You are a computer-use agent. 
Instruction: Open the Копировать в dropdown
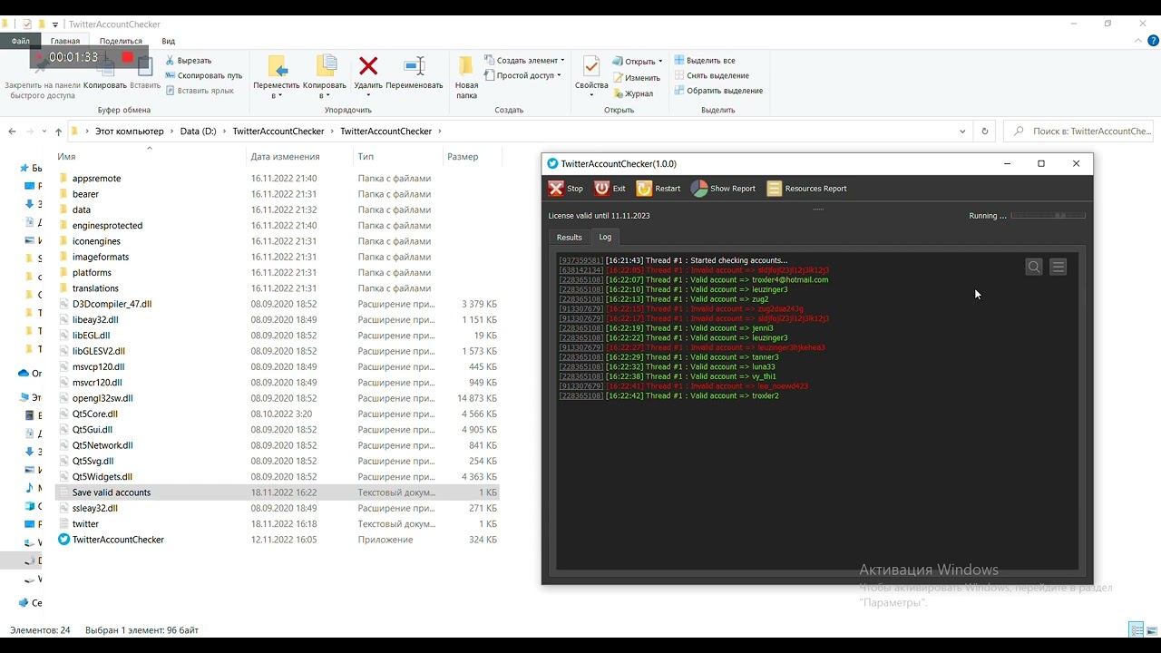[x=325, y=77]
